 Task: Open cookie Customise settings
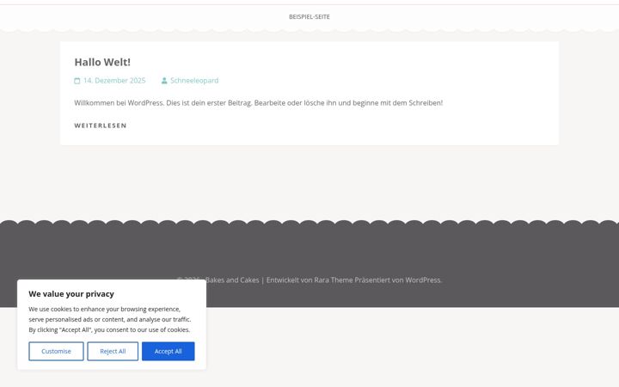coord(56,351)
